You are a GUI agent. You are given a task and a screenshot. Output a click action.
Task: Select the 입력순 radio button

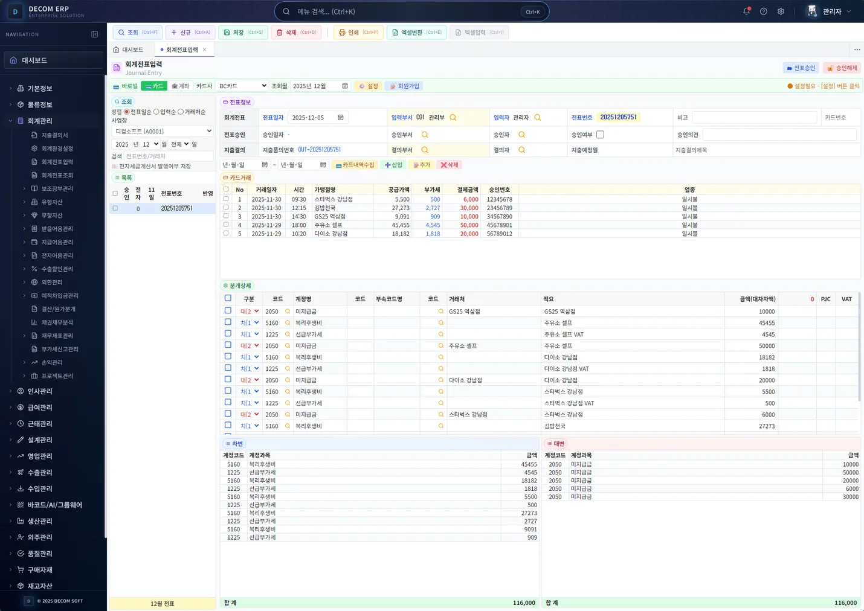(156, 112)
